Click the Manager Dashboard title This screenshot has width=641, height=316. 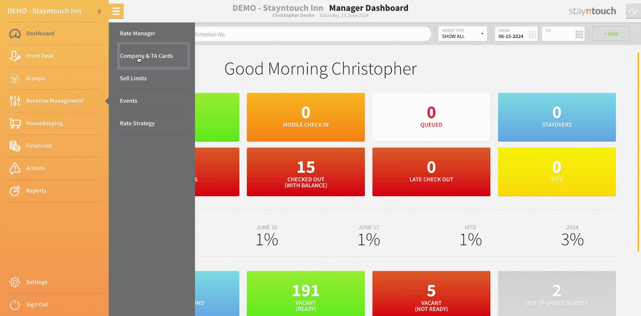click(x=369, y=8)
